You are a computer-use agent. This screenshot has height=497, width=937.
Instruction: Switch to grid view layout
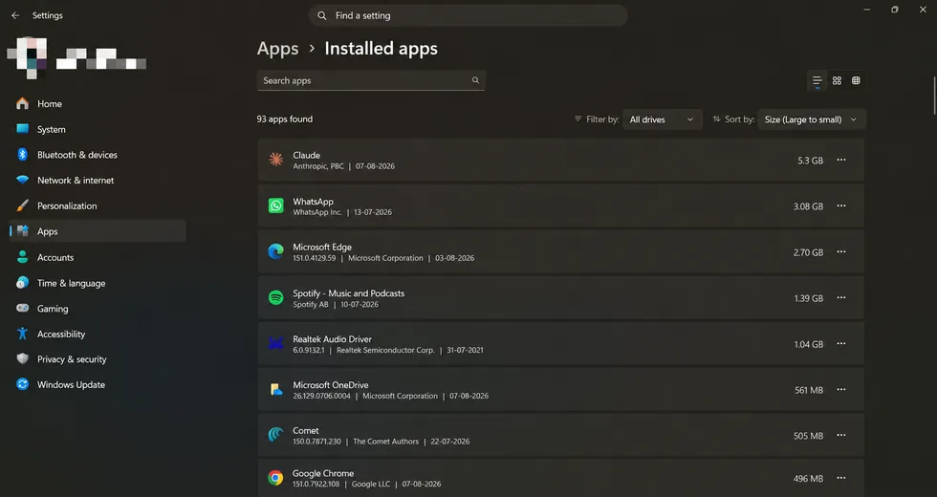point(837,80)
